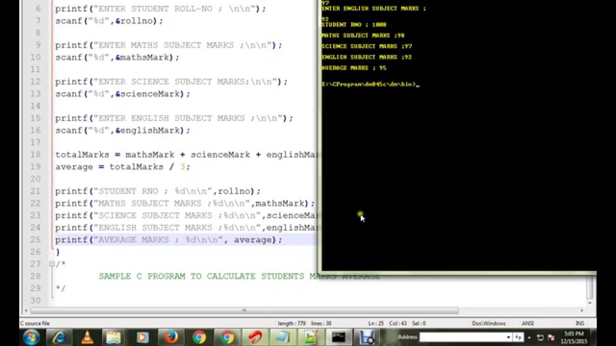Open the red swirl Airtel taskbar icon
This screenshot has height=346, width=616.
(255, 337)
